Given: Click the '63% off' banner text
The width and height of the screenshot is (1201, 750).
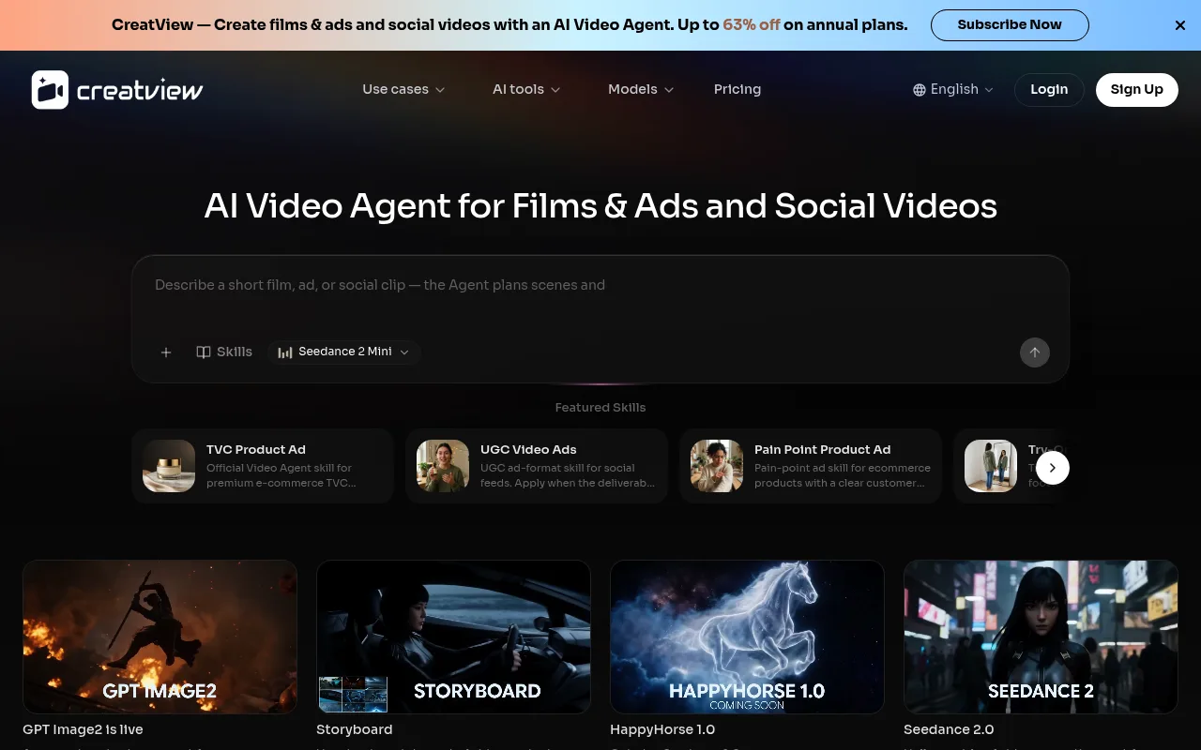Looking at the screenshot, I should pyautogui.click(x=752, y=25).
